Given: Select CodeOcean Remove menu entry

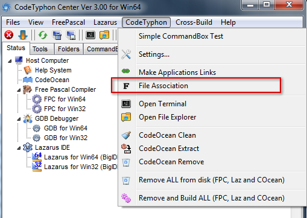Looking at the screenshot, I should pyautogui.click(x=212, y=162).
